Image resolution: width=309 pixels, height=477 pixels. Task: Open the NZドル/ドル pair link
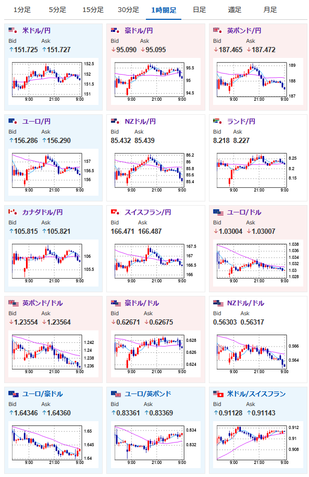point(245,303)
